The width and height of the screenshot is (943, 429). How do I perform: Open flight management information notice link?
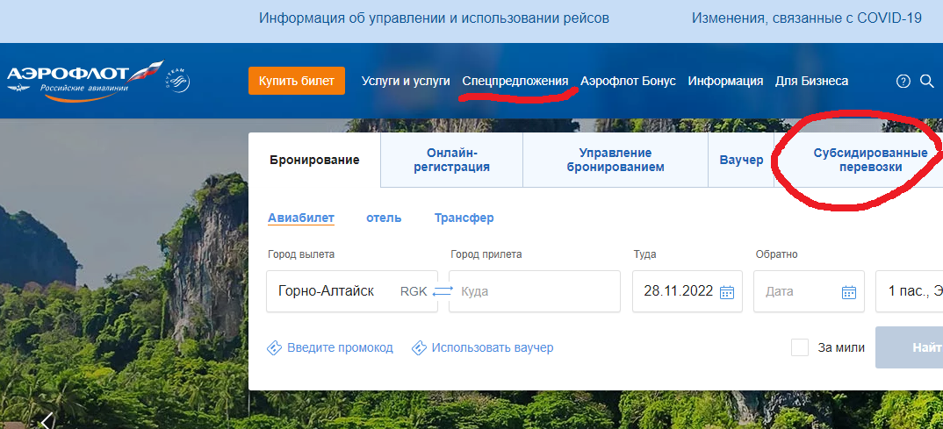pyautogui.click(x=435, y=18)
